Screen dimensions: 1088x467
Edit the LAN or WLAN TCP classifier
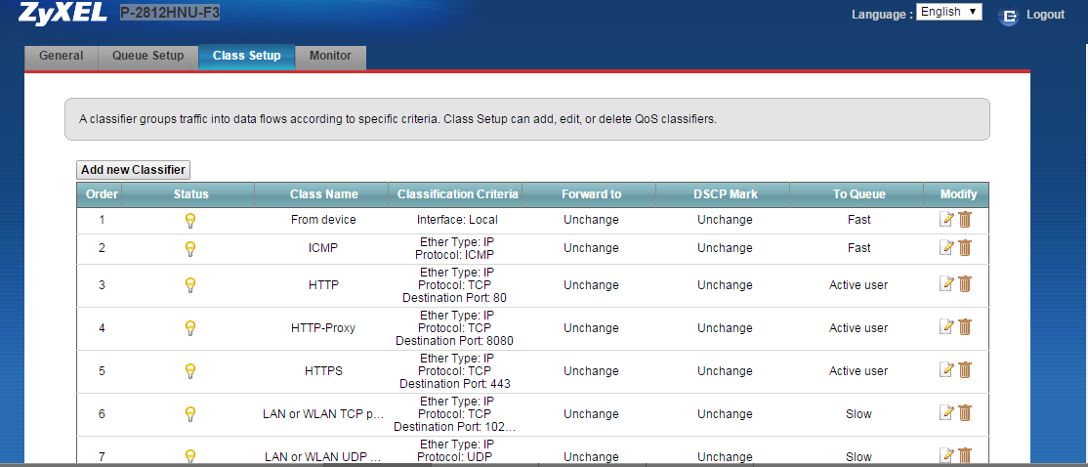point(946,413)
